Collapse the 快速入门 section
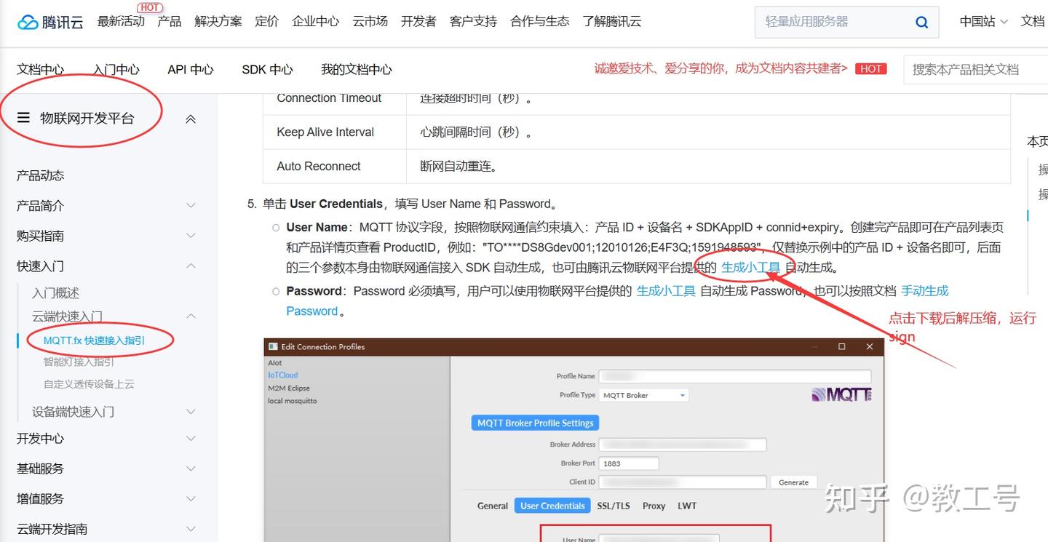 click(191, 266)
